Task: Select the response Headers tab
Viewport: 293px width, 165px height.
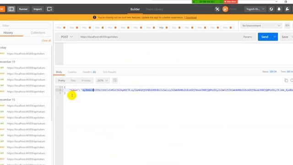Action: tap(89, 72)
